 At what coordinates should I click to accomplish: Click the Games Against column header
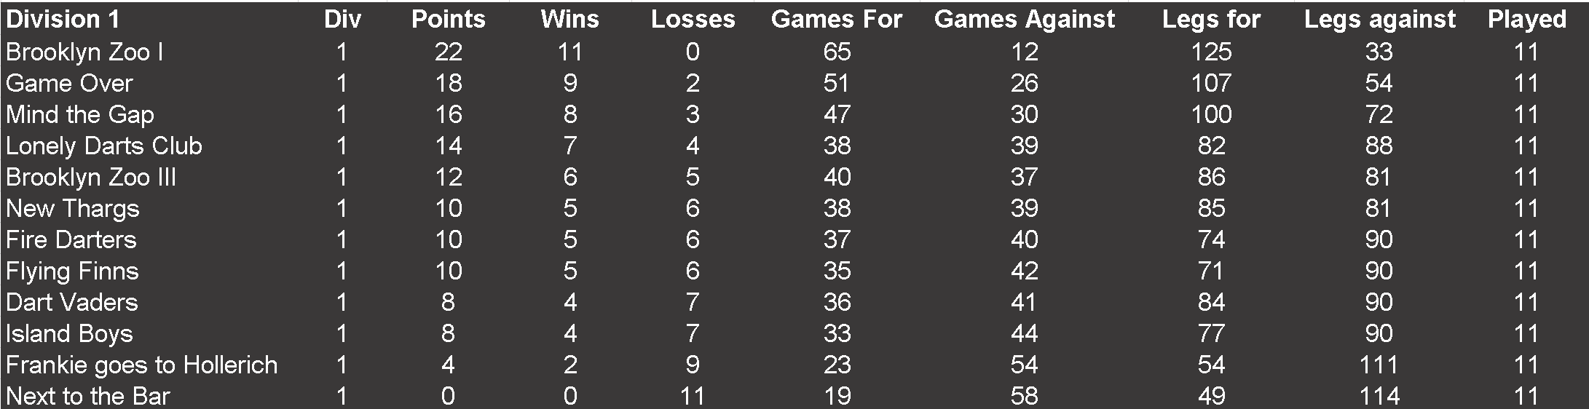(1024, 20)
